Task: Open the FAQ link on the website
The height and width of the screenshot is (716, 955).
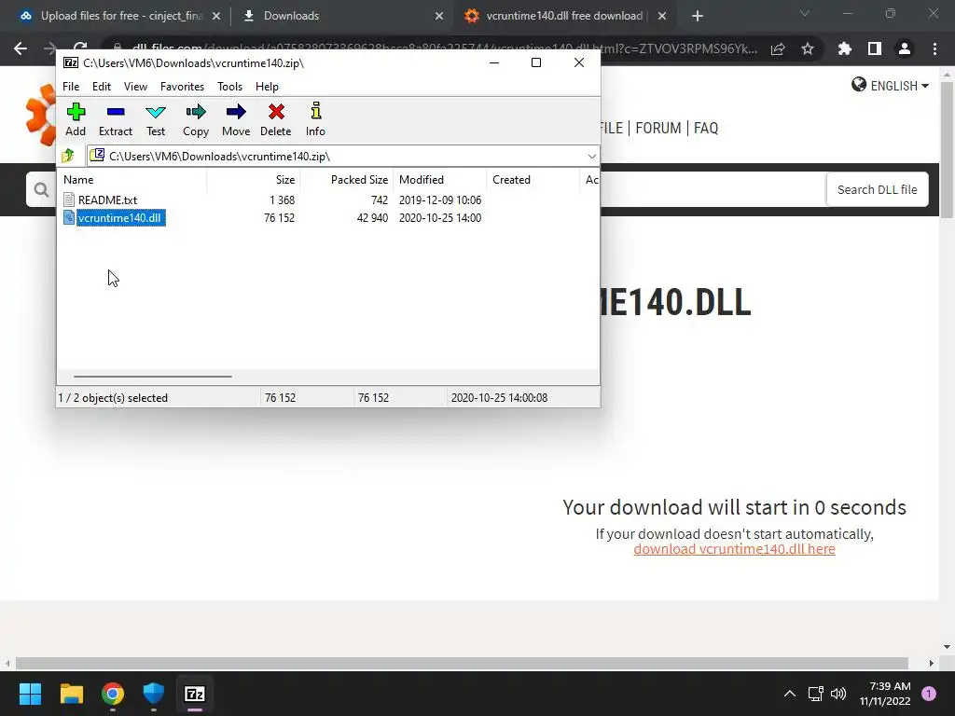Action: 706,128
